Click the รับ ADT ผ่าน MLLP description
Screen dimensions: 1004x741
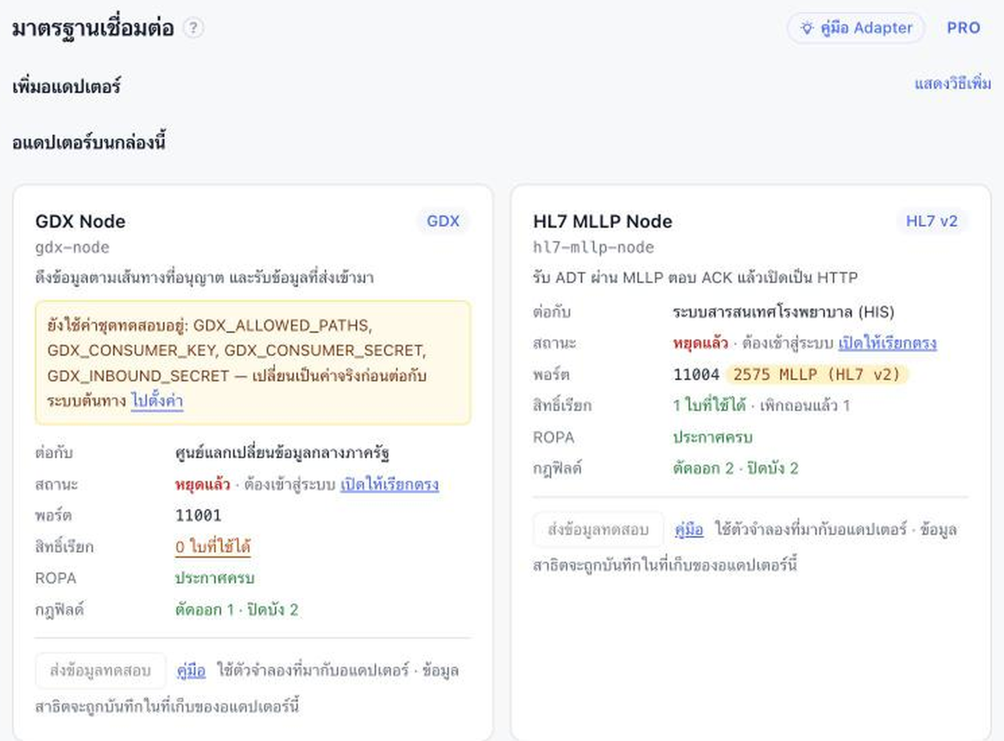click(695, 278)
